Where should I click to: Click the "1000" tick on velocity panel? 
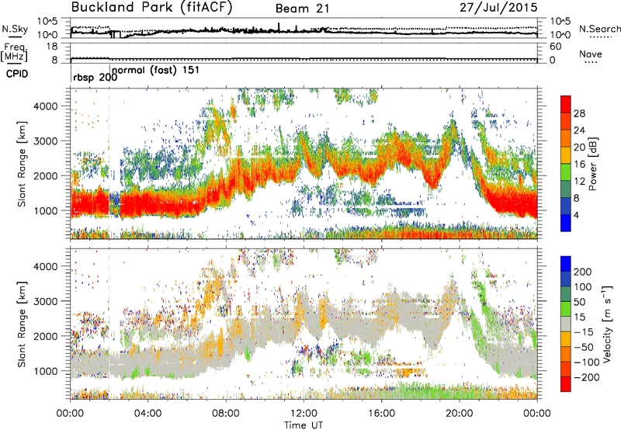click(45, 371)
